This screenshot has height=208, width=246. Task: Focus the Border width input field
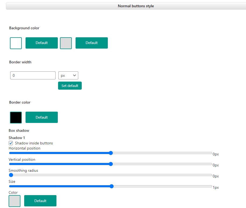pos(33,75)
